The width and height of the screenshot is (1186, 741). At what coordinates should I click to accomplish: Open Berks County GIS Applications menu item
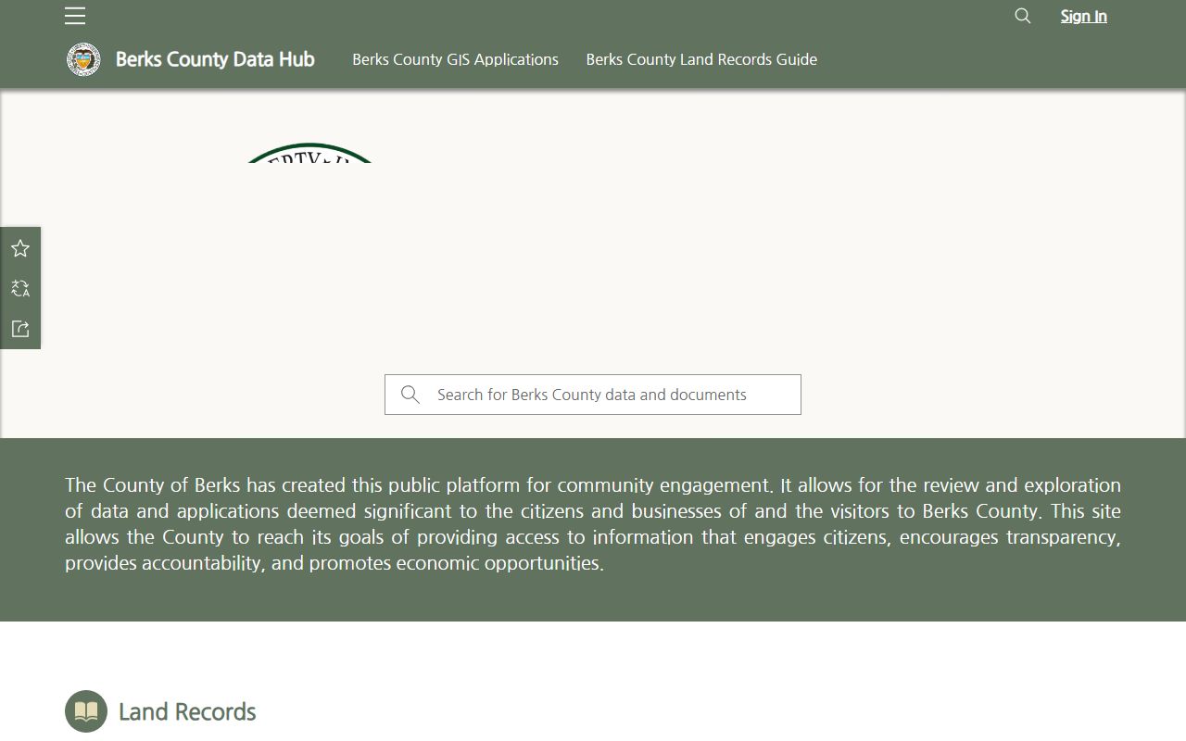point(455,59)
